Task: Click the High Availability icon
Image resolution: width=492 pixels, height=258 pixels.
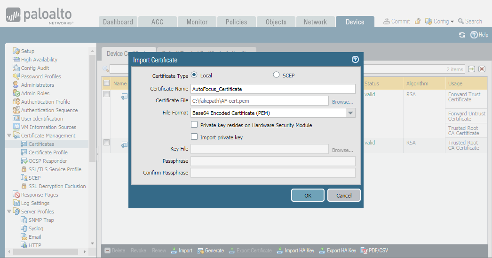Action: (16, 59)
